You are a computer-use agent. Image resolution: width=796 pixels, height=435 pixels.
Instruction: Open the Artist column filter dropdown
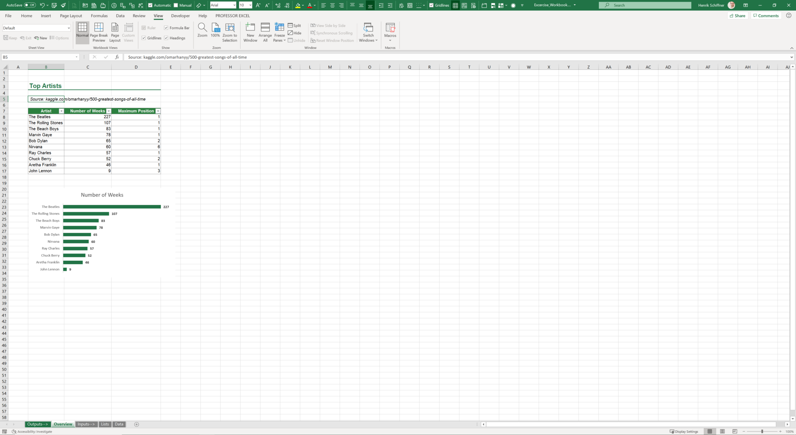[x=61, y=111]
